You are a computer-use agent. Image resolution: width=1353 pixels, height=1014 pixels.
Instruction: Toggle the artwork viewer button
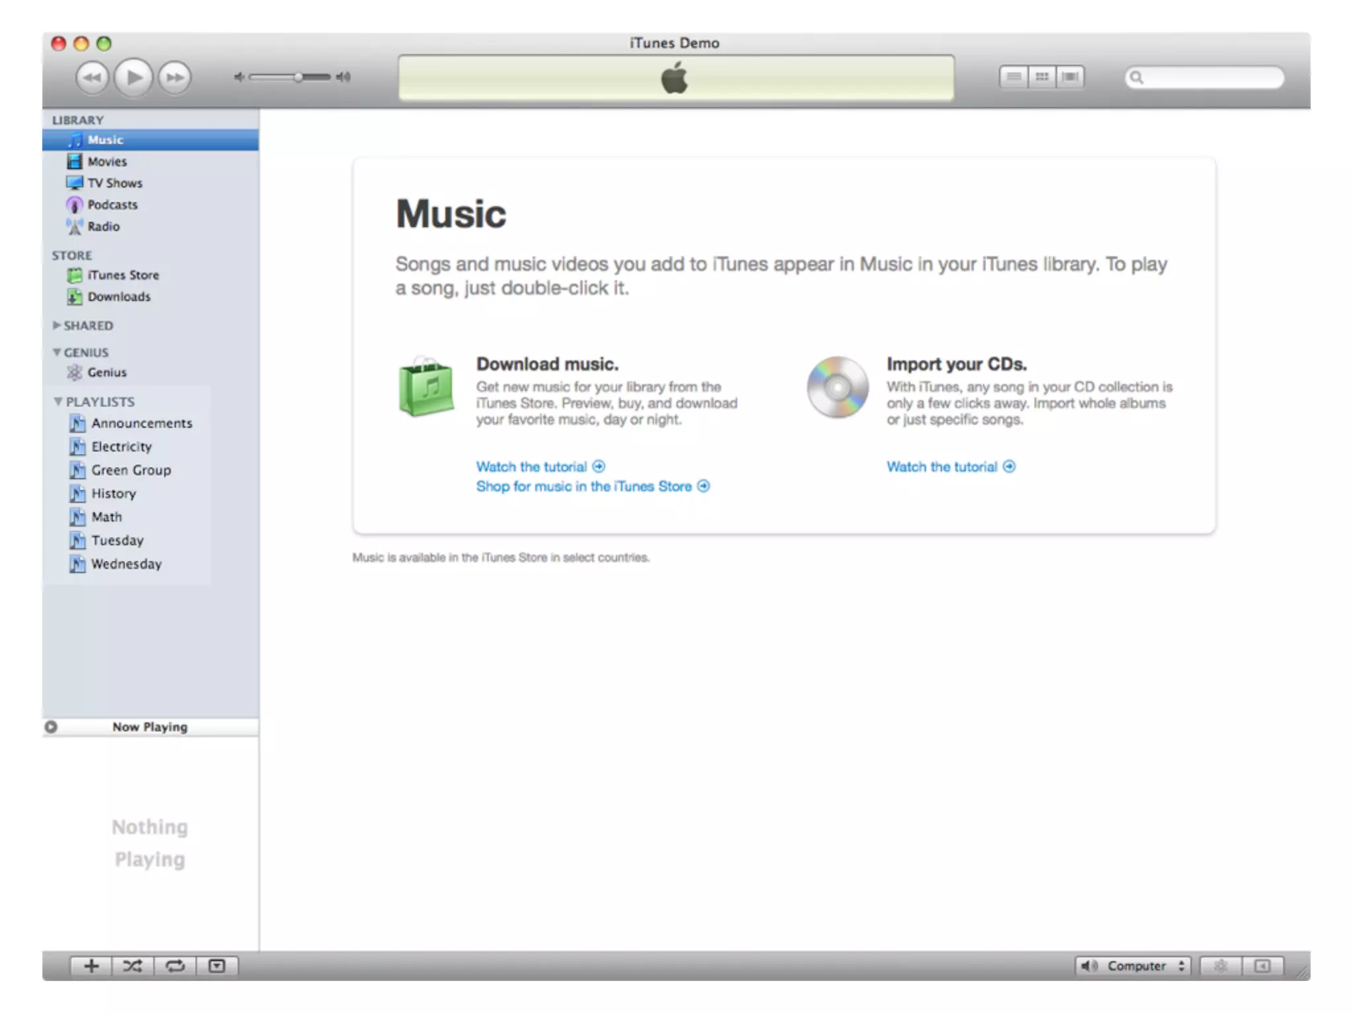217,966
